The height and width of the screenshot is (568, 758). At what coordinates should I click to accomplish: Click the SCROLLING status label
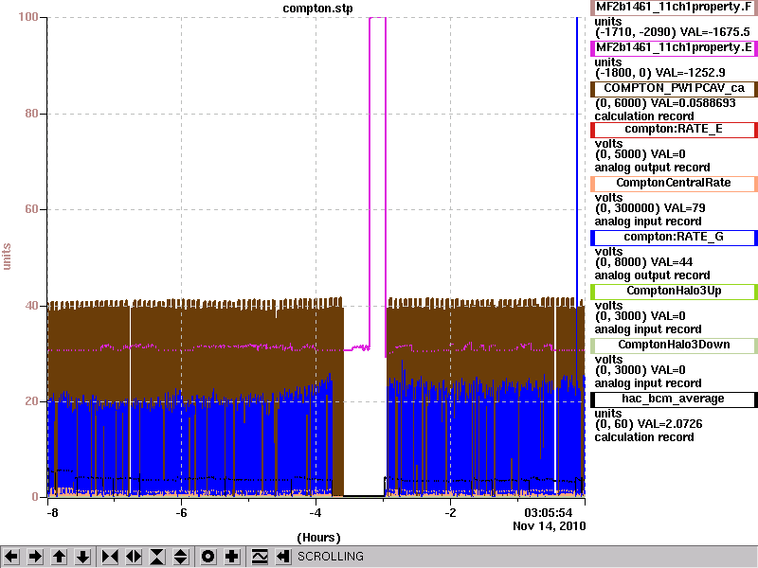pos(331,557)
